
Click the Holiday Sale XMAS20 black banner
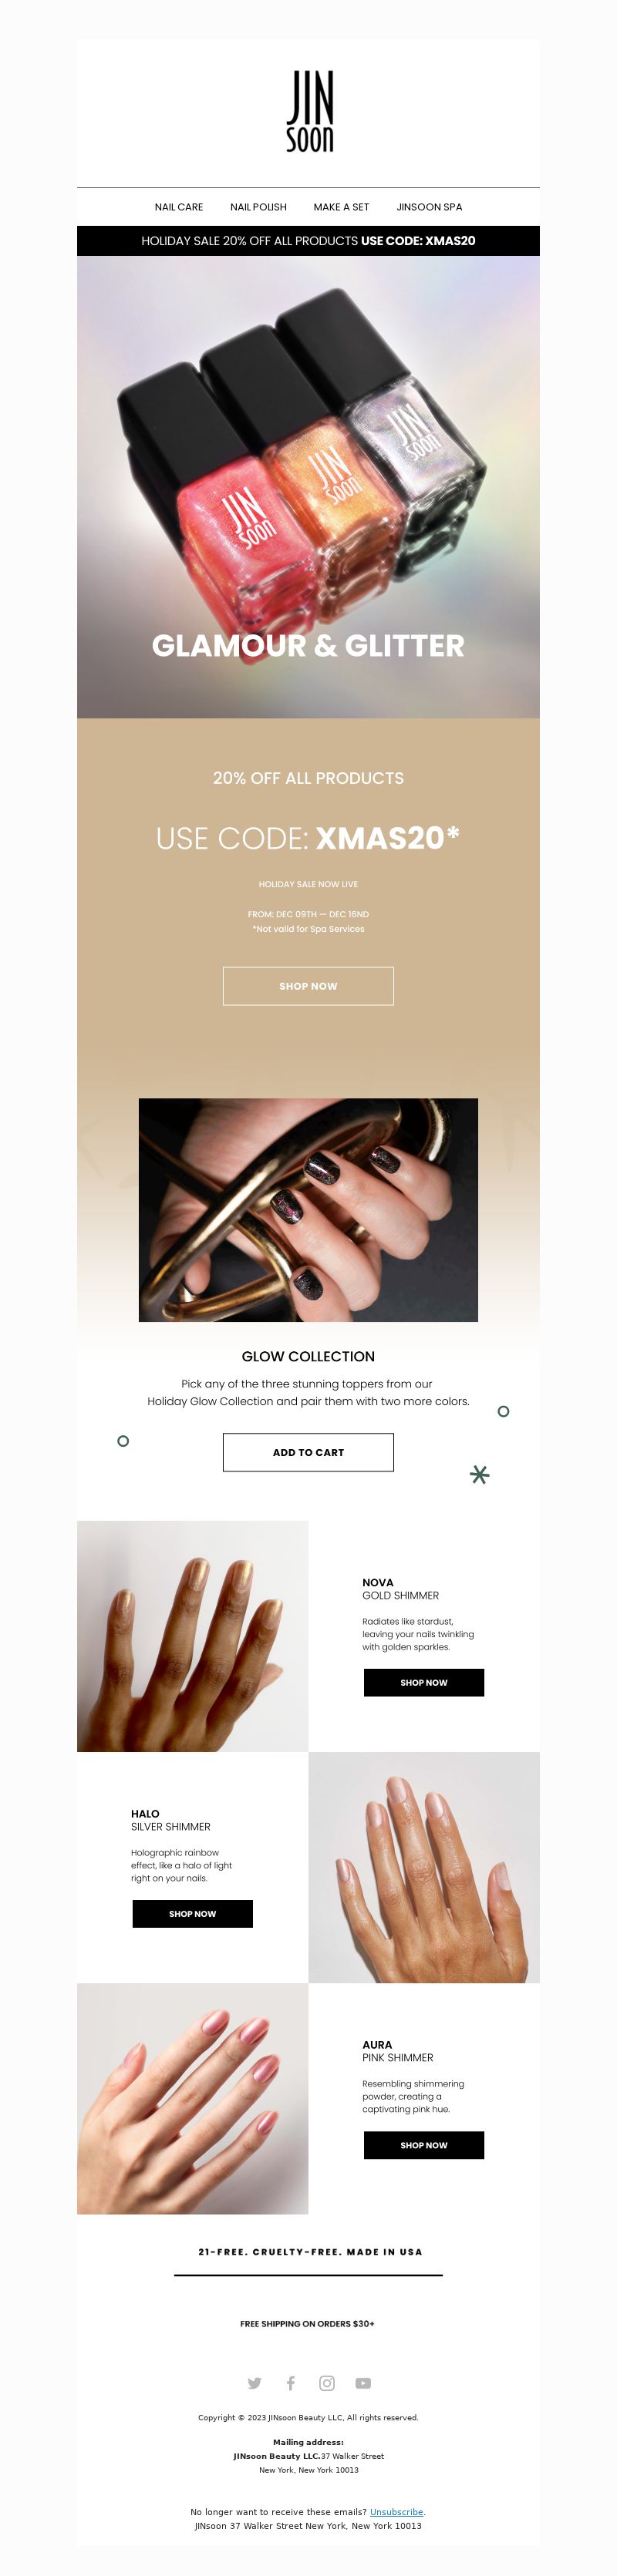(308, 241)
